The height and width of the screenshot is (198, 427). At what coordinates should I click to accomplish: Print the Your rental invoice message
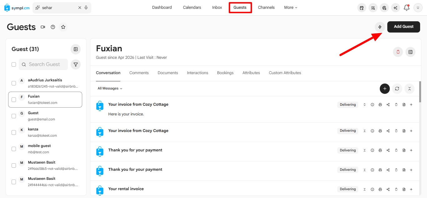pos(380,189)
